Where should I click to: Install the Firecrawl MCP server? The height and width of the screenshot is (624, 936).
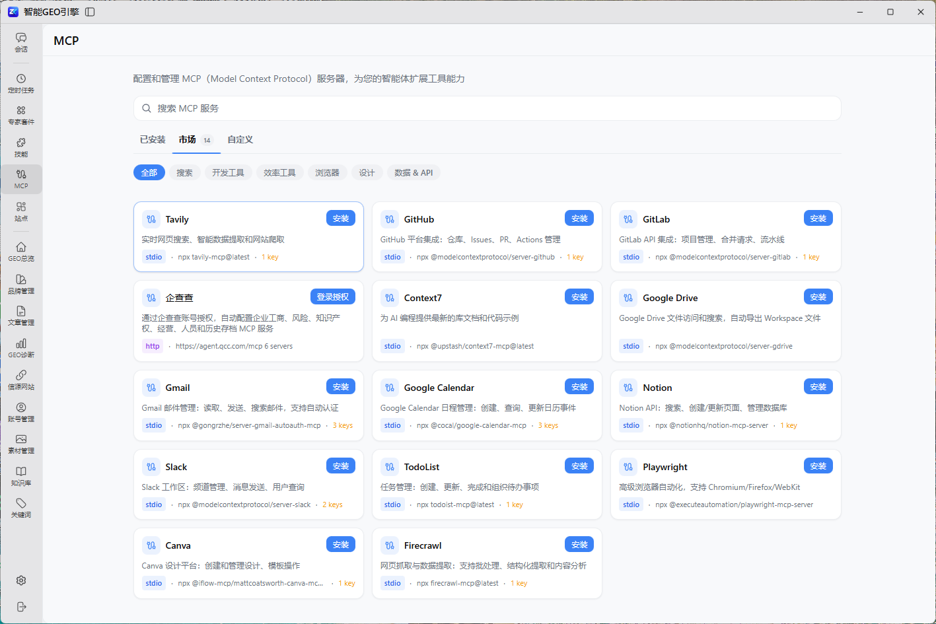click(x=579, y=545)
